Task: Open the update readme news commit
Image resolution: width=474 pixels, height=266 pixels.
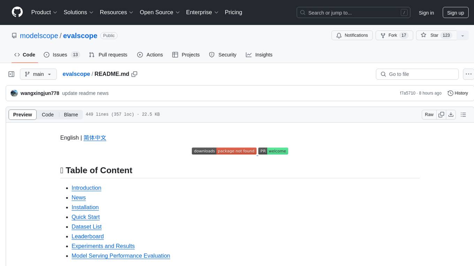Action: pos(85,93)
